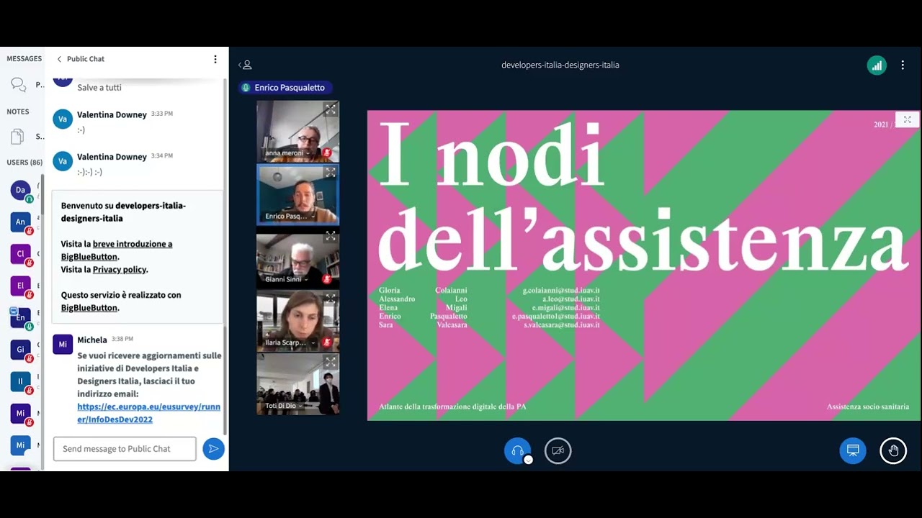This screenshot has width=922, height=518.
Task: Send the chat message with arrow button
Action: click(213, 449)
